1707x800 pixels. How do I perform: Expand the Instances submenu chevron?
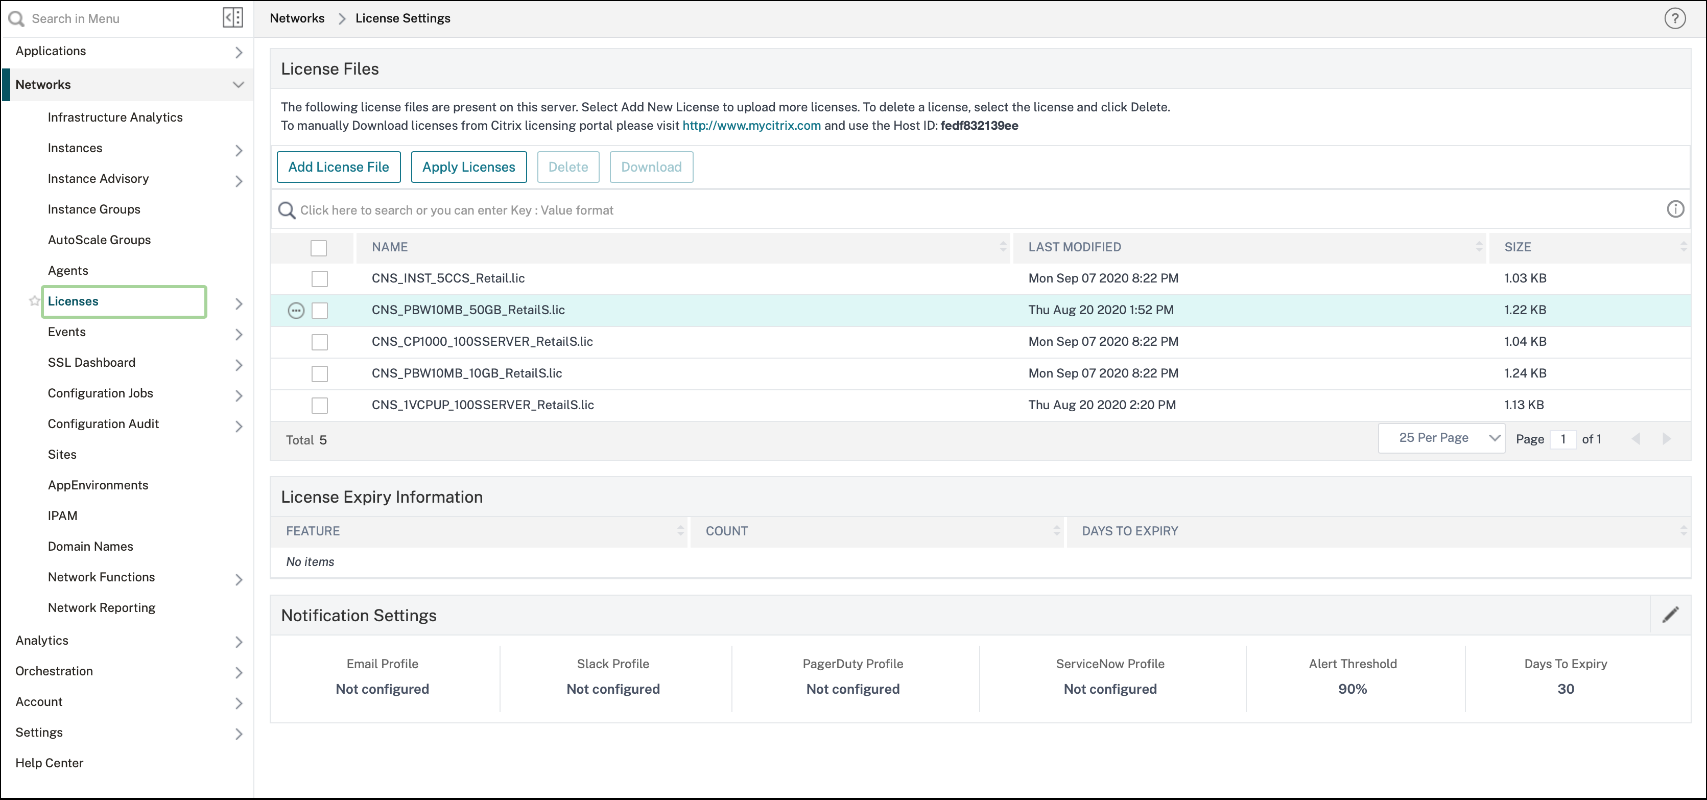pos(239,151)
